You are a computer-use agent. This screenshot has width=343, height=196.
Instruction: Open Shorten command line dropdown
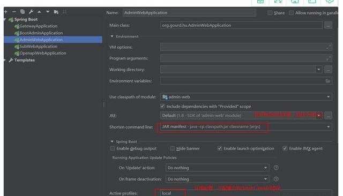(x=328, y=127)
